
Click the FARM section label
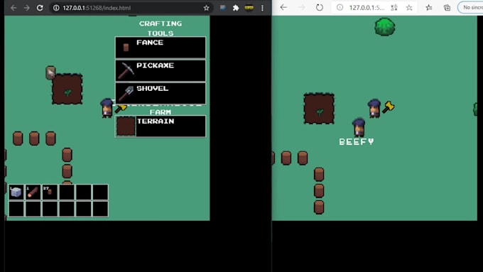tap(161, 111)
